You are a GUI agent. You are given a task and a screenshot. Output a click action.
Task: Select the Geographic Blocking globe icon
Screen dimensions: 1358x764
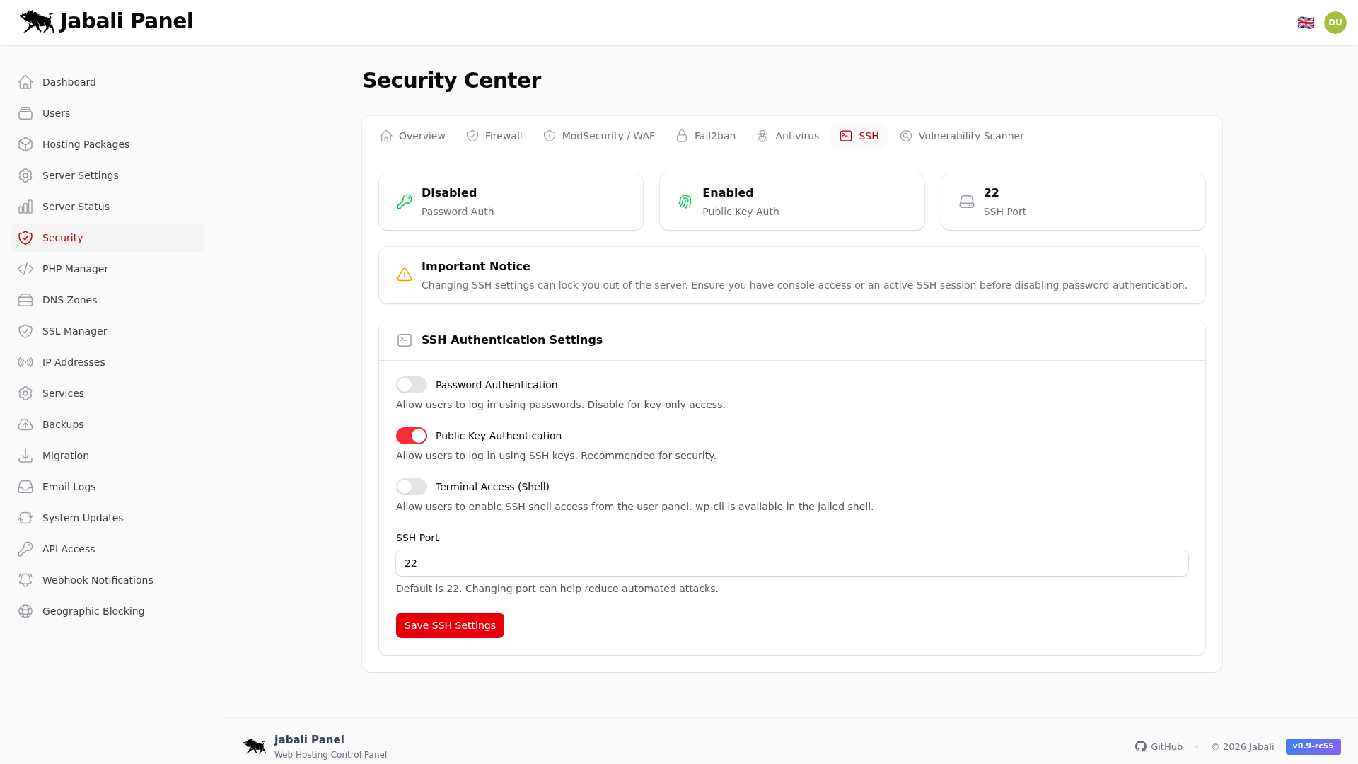pos(25,611)
